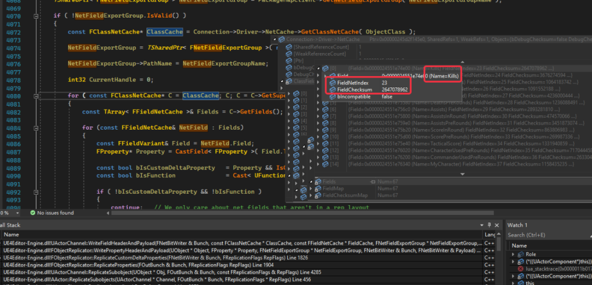Select UActorChannel::ReplicateSubobject Line 4285 frame

(242, 272)
